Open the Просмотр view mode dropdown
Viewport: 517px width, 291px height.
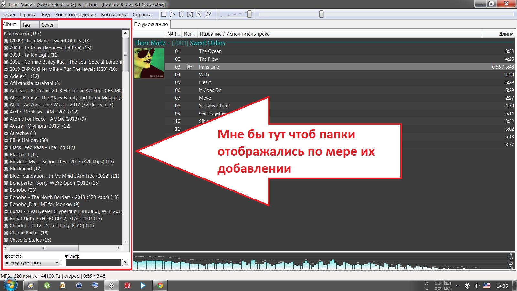32,263
